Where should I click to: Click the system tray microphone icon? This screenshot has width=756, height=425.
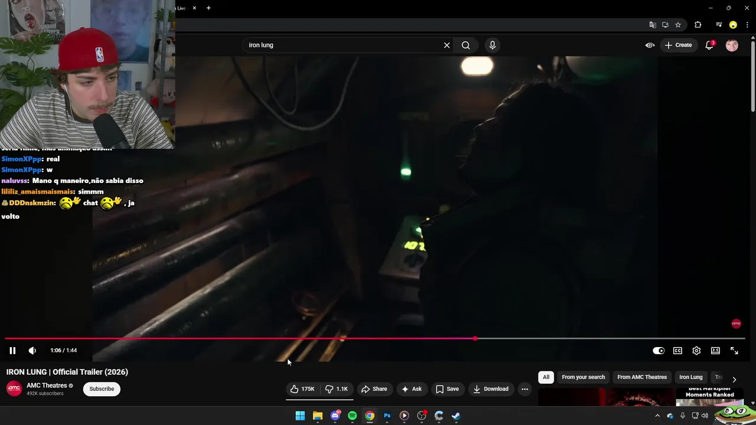click(682, 416)
